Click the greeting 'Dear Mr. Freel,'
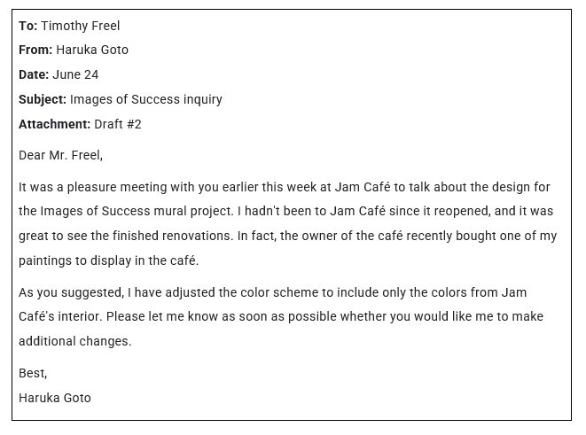The image size is (586, 435). click(60, 156)
